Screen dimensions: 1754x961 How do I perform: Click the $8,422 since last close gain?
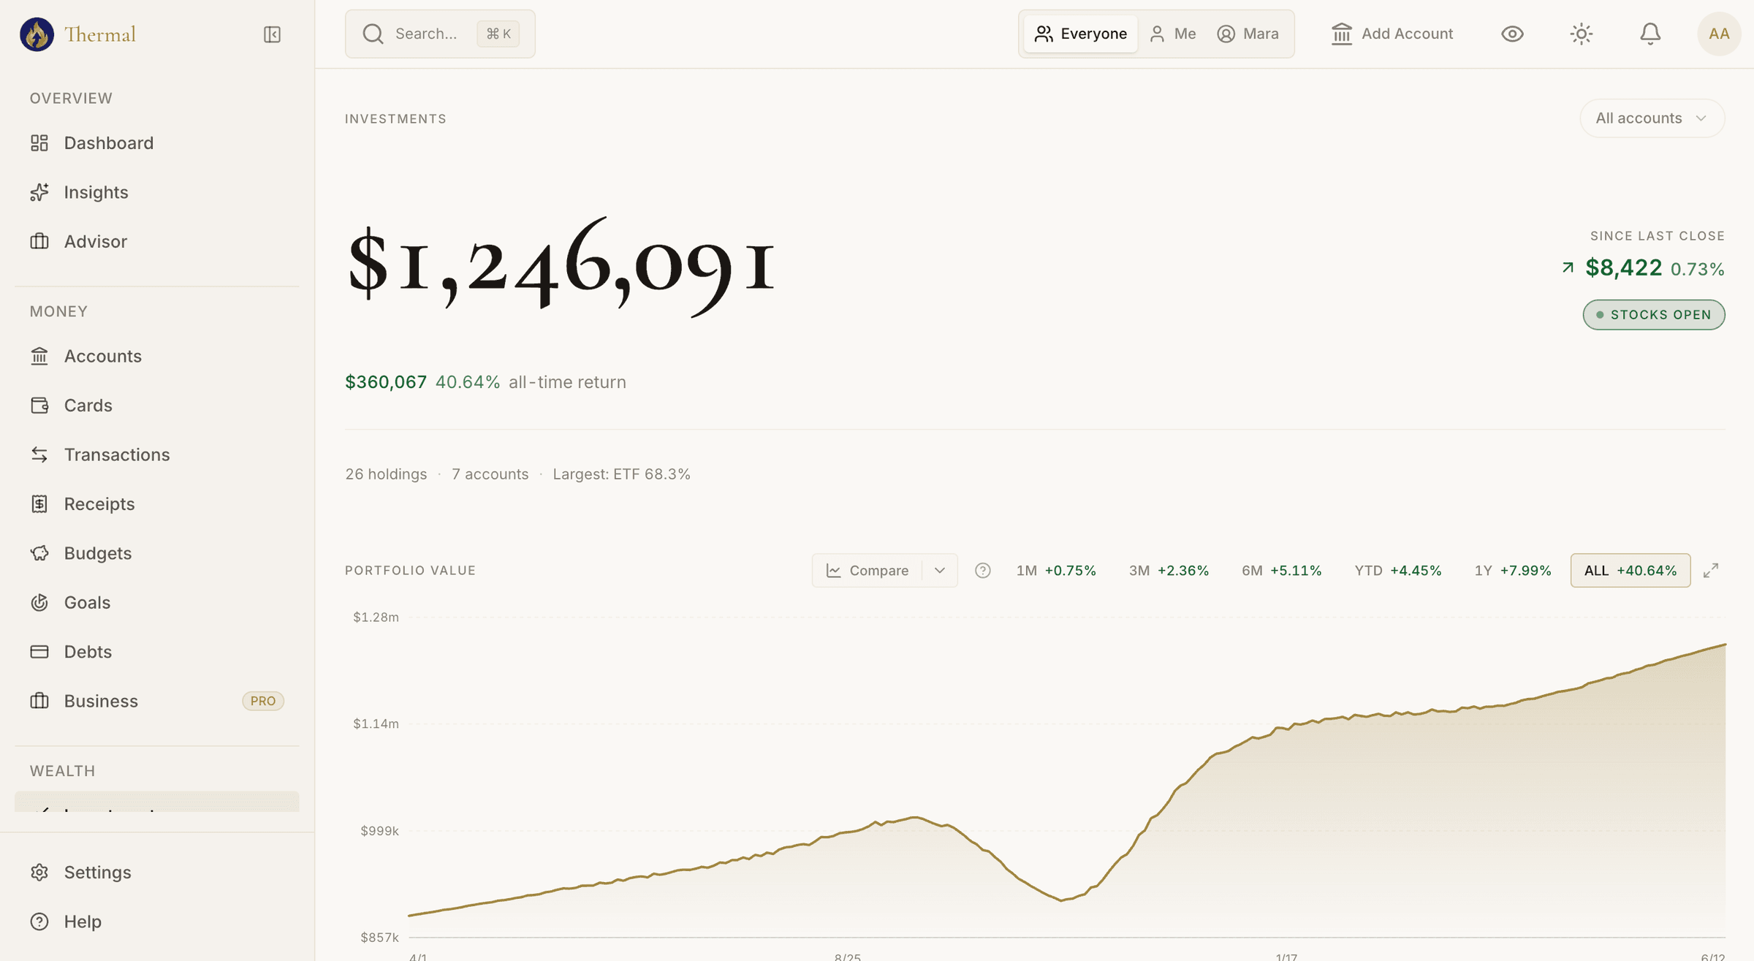1624,268
